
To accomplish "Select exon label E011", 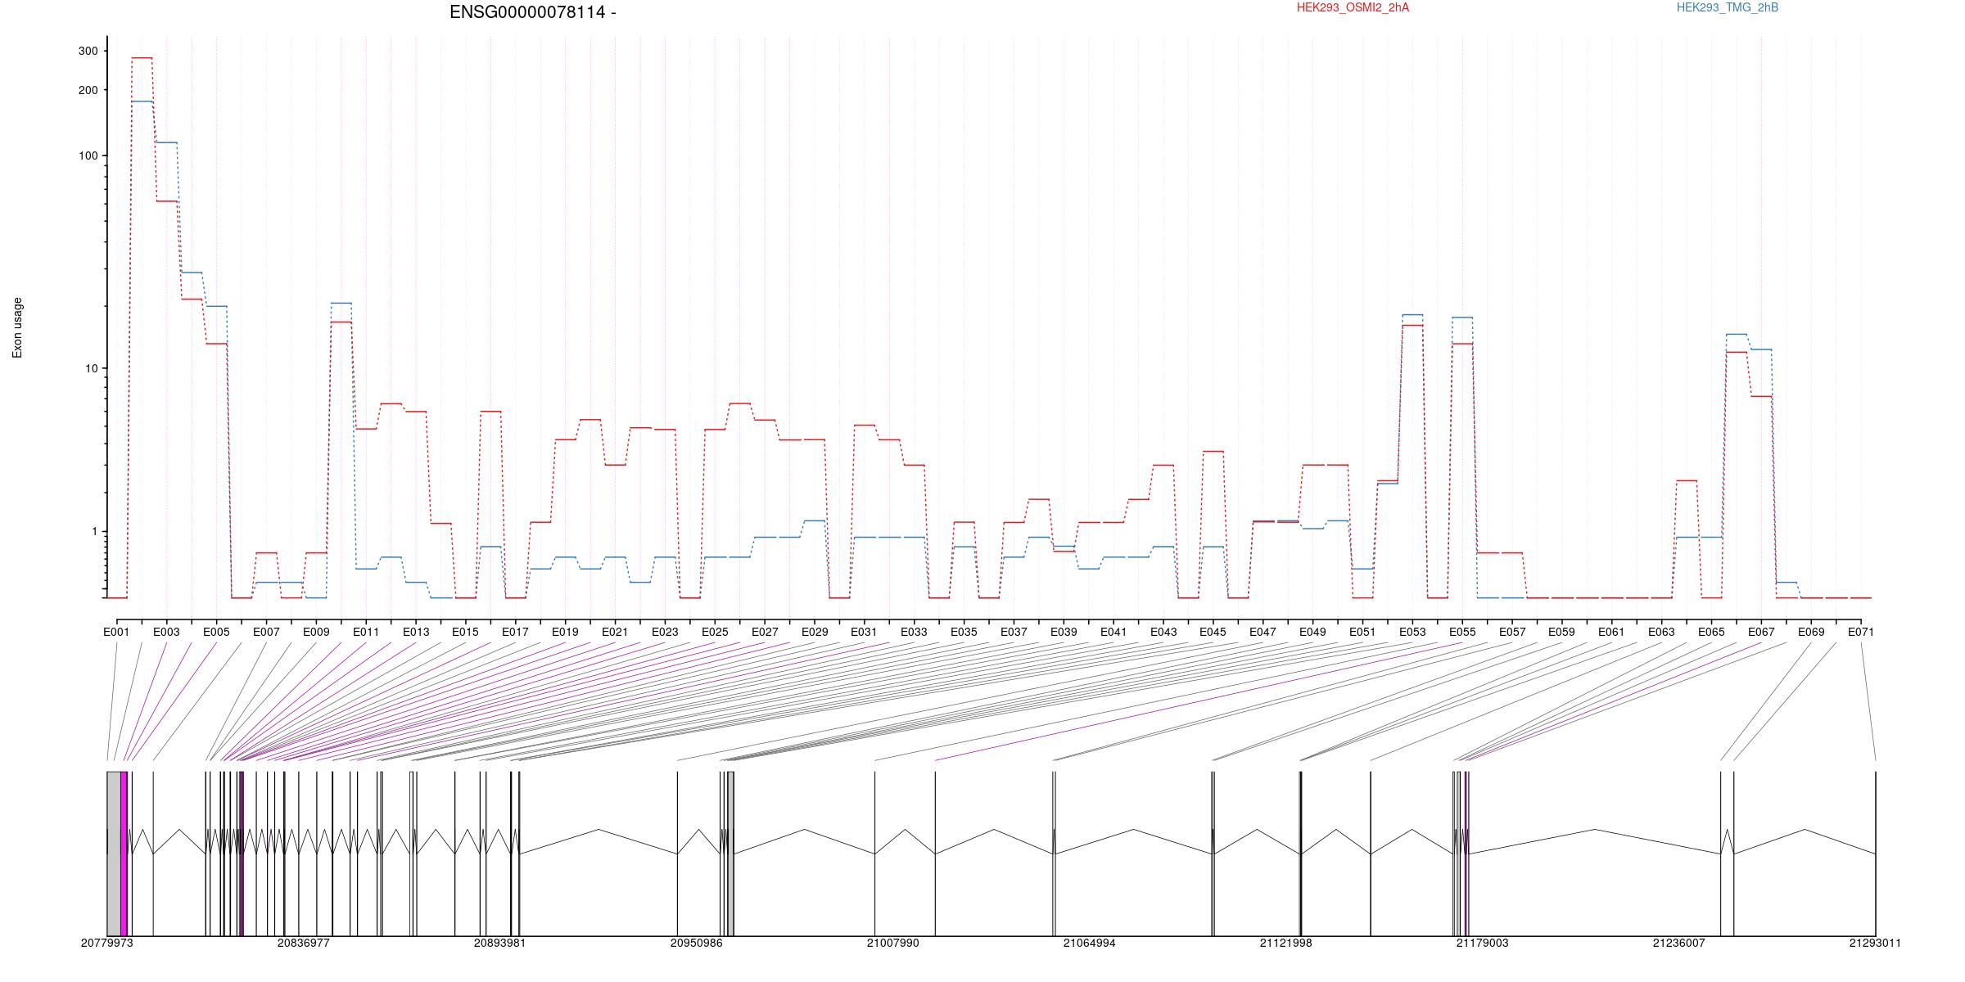I will (x=366, y=632).
